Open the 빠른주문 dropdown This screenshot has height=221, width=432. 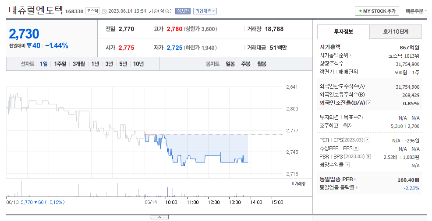tap(416, 11)
